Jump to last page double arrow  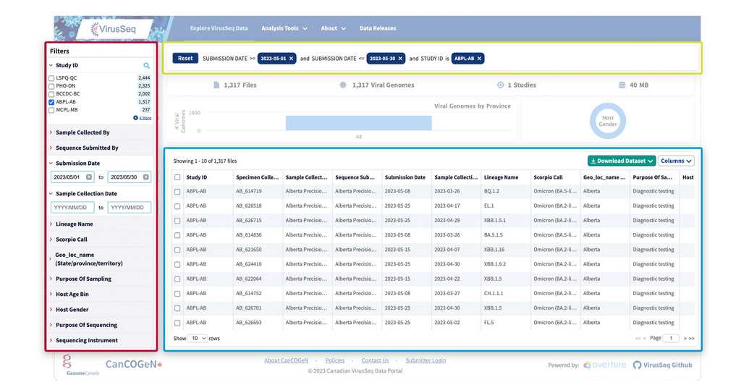[x=692, y=339]
